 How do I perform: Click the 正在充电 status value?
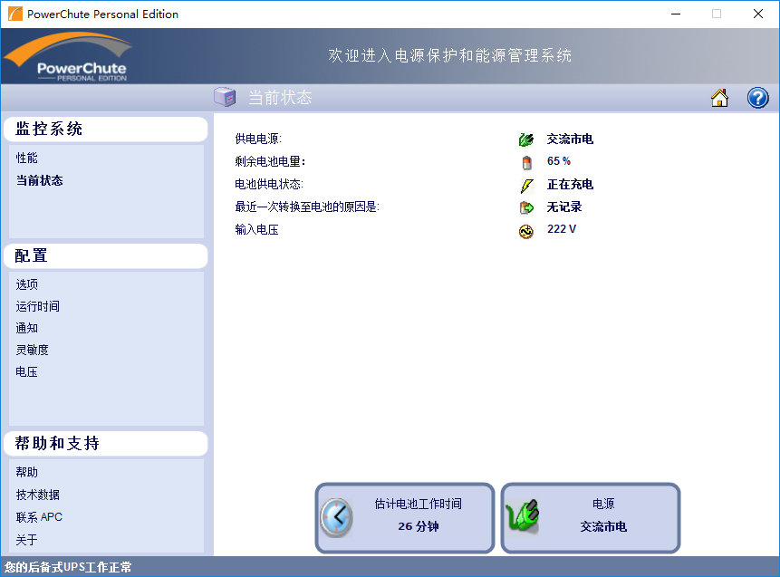[570, 185]
